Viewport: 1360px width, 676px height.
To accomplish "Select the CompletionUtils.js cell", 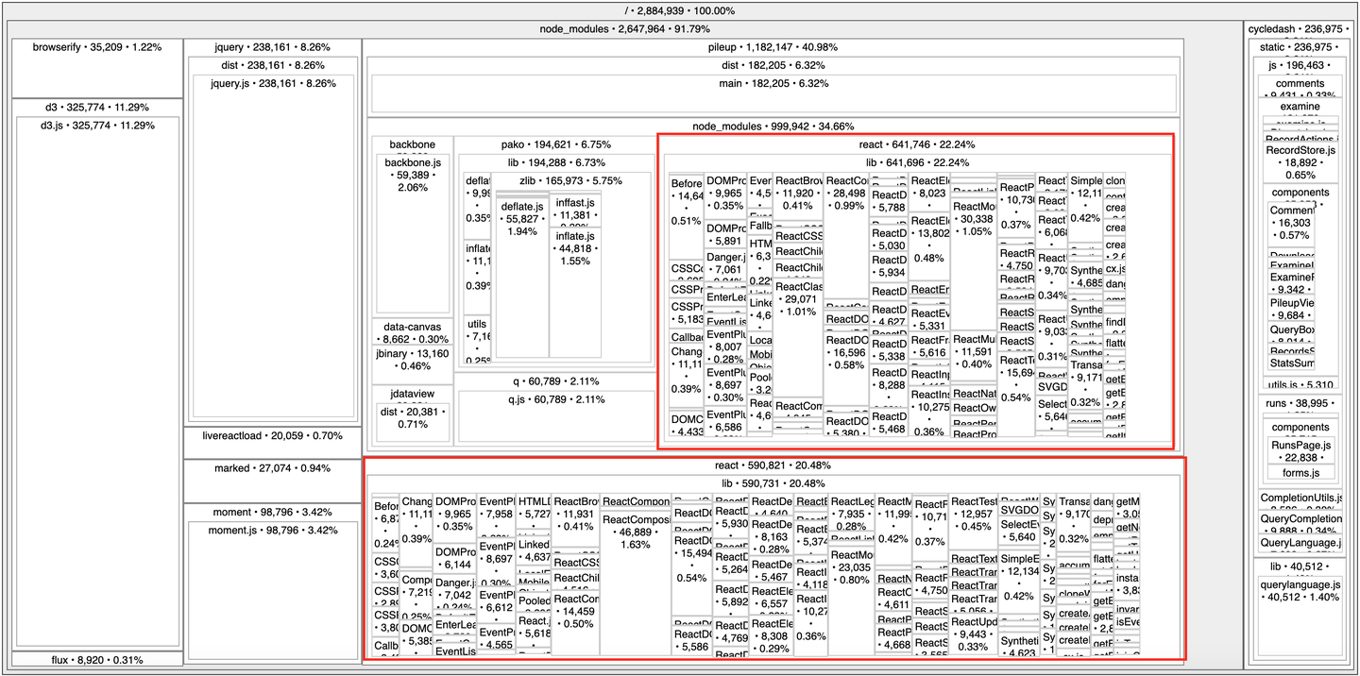I will click(1300, 499).
